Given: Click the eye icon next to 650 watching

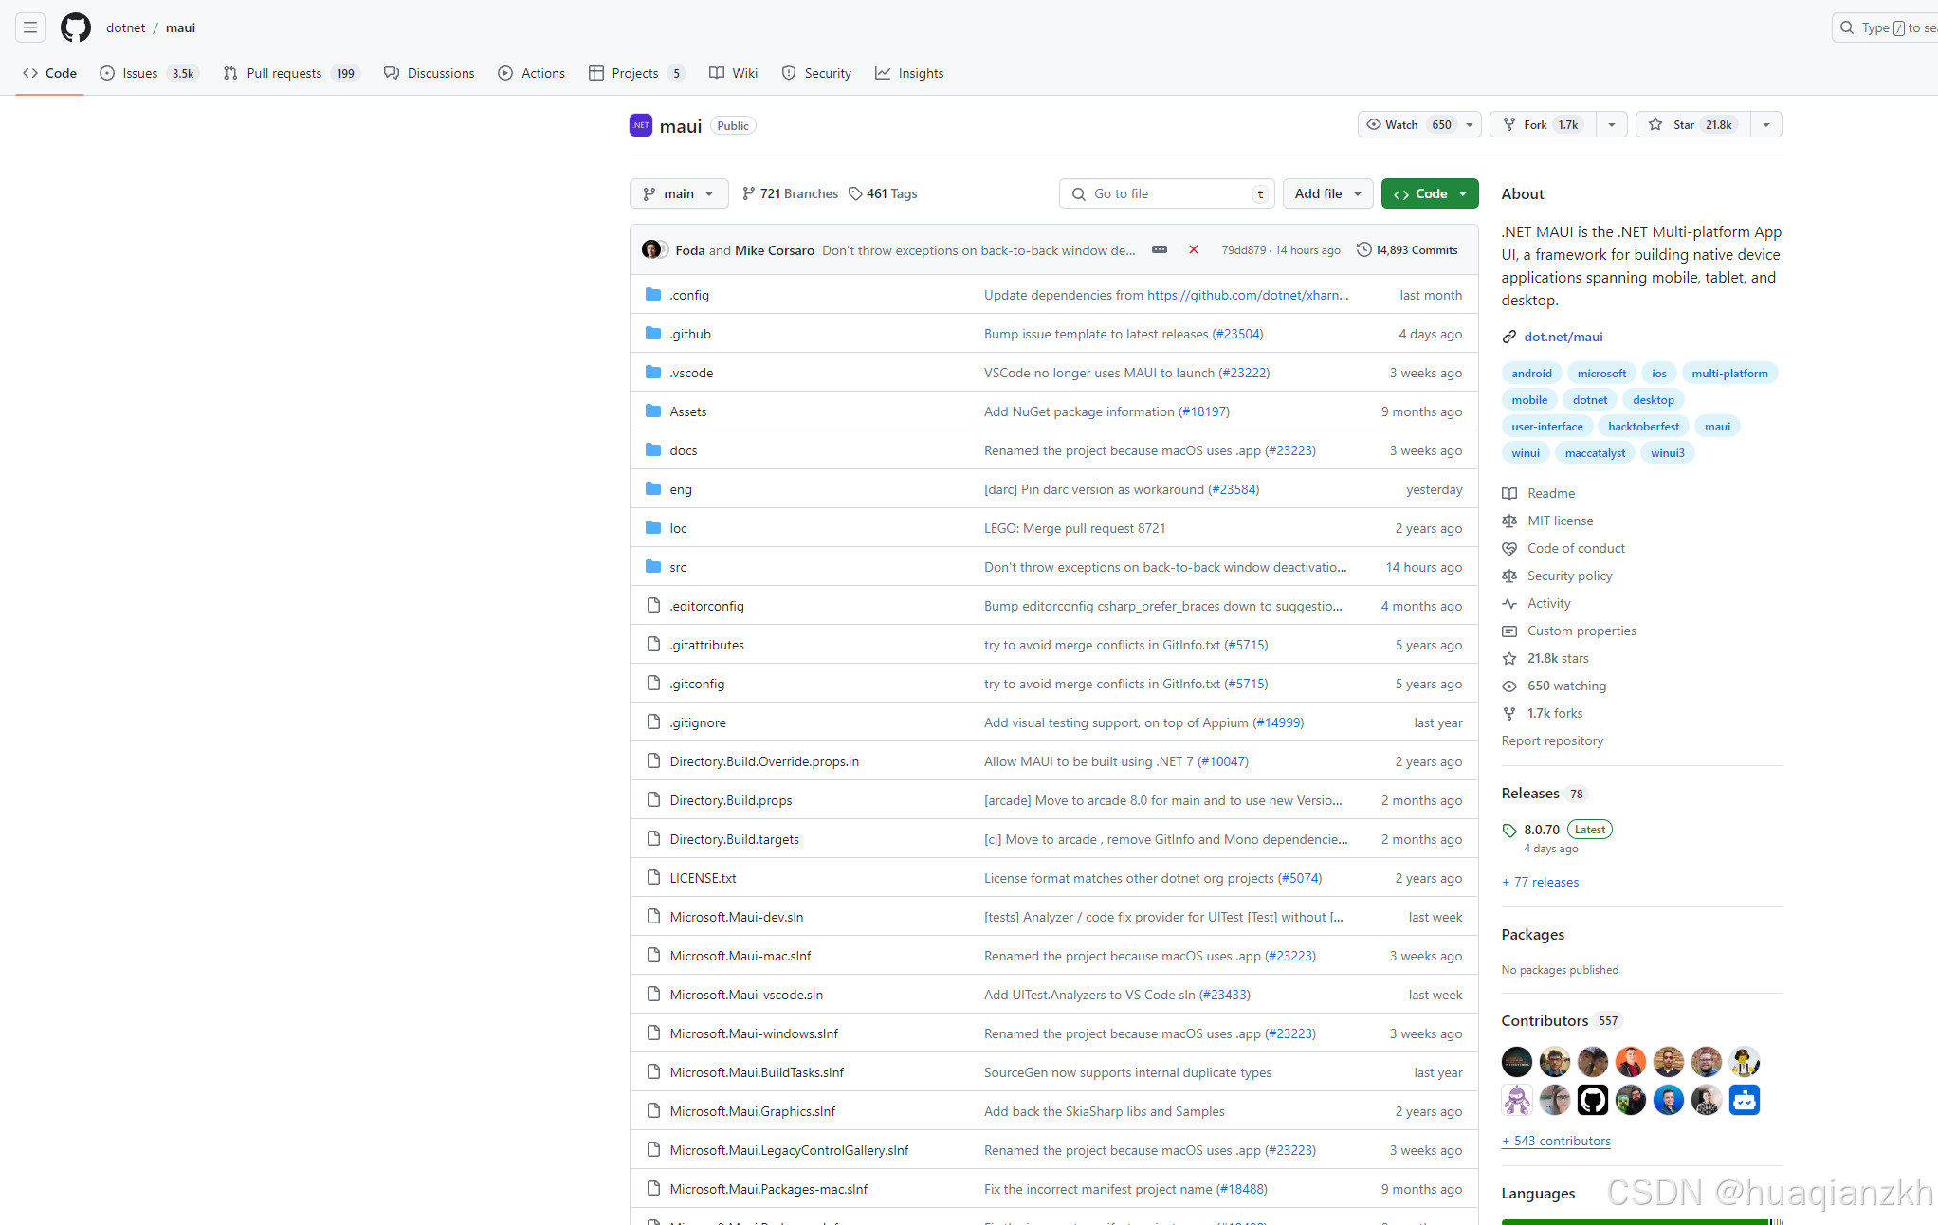Looking at the screenshot, I should (x=1509, y=686).
